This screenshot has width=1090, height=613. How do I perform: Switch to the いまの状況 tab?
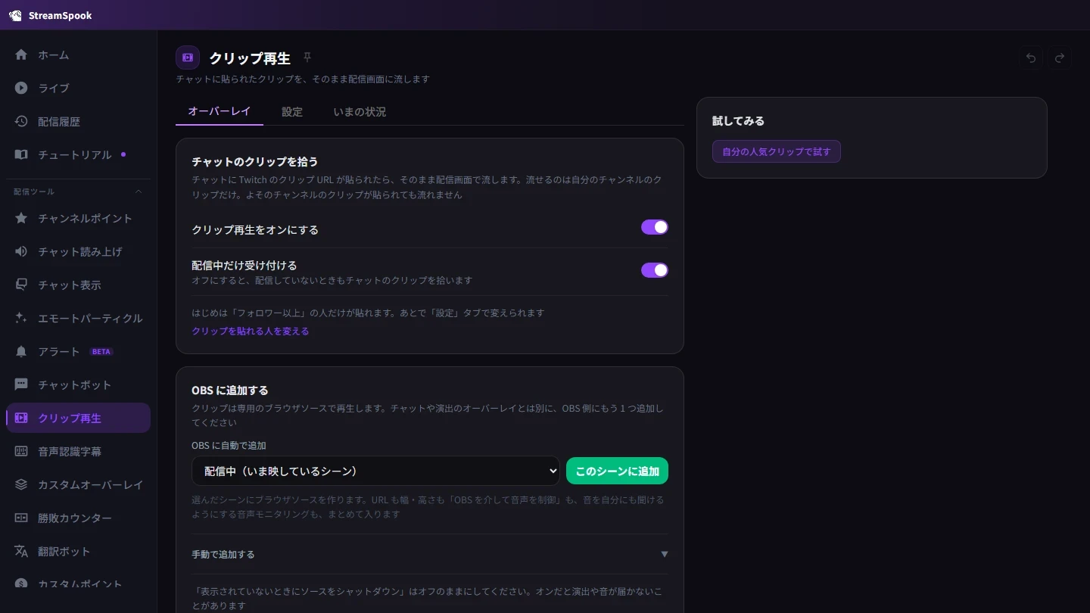click(x=360, y=111)
